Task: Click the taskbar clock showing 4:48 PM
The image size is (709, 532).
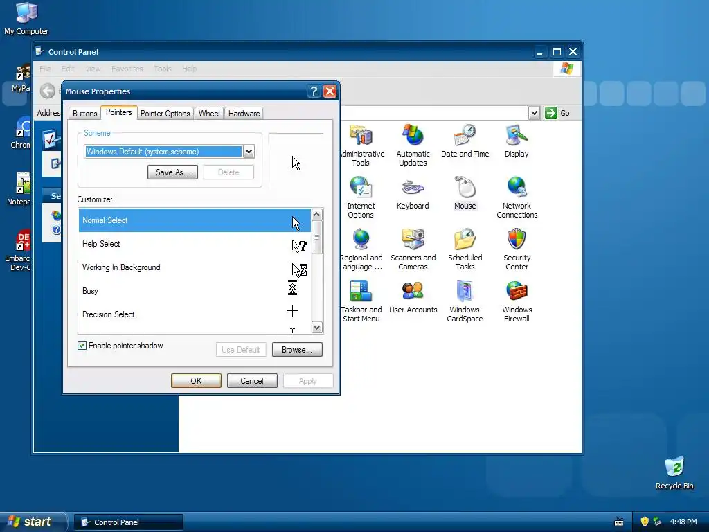Action: click(683, 522)
